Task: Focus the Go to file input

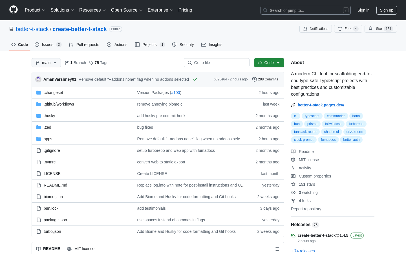Action: coord(217,63)
